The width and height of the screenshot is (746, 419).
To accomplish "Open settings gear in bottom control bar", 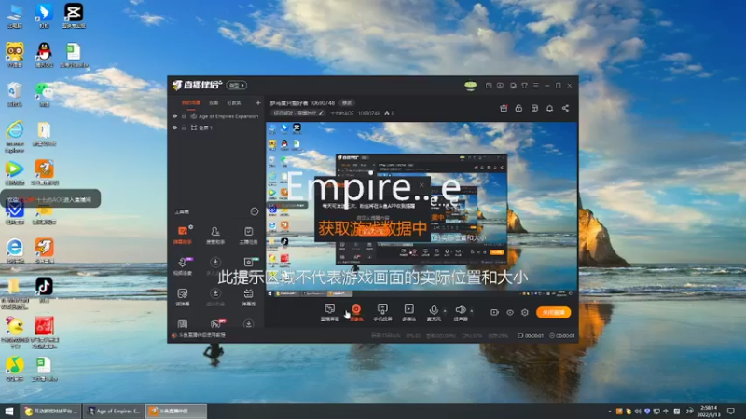I will 525,312.
